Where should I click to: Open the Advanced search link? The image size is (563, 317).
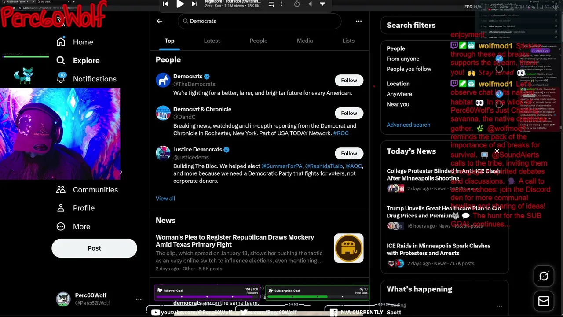[x=409, y=125]
